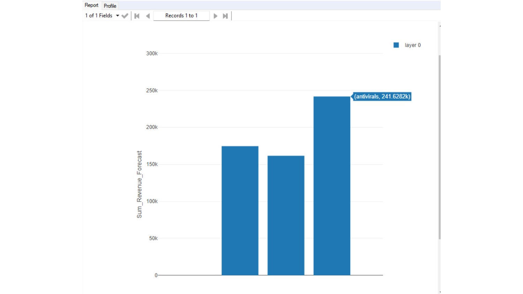This screenshot has width=523, height=294.
Task: Click the antivirals 241.6282k tooltip label
Action: click(x=382, y=97)
